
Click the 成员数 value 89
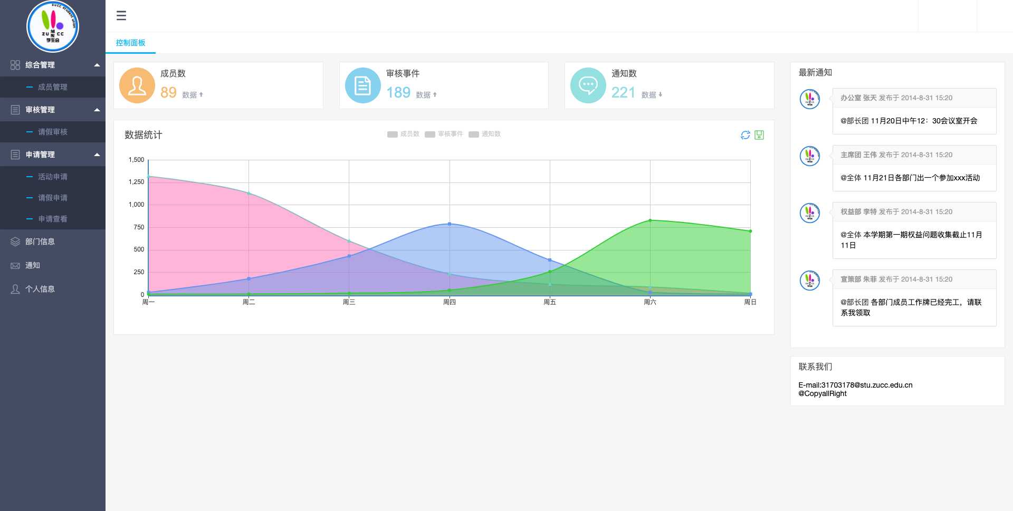tap(168, 93)
